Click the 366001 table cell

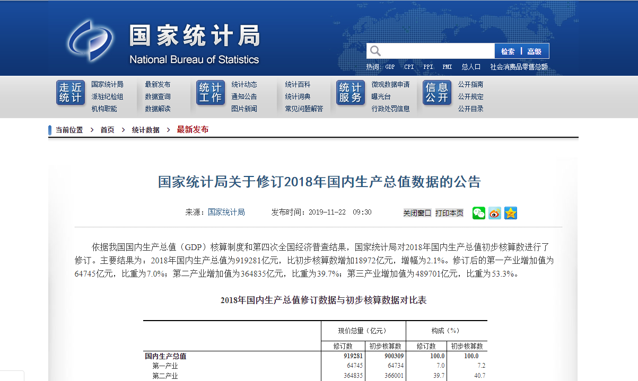[394, 376]
